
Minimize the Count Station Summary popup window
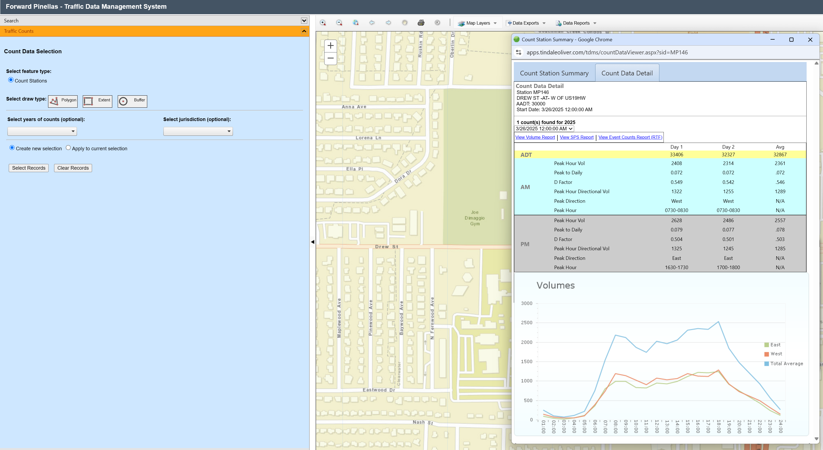coord(772,40)
